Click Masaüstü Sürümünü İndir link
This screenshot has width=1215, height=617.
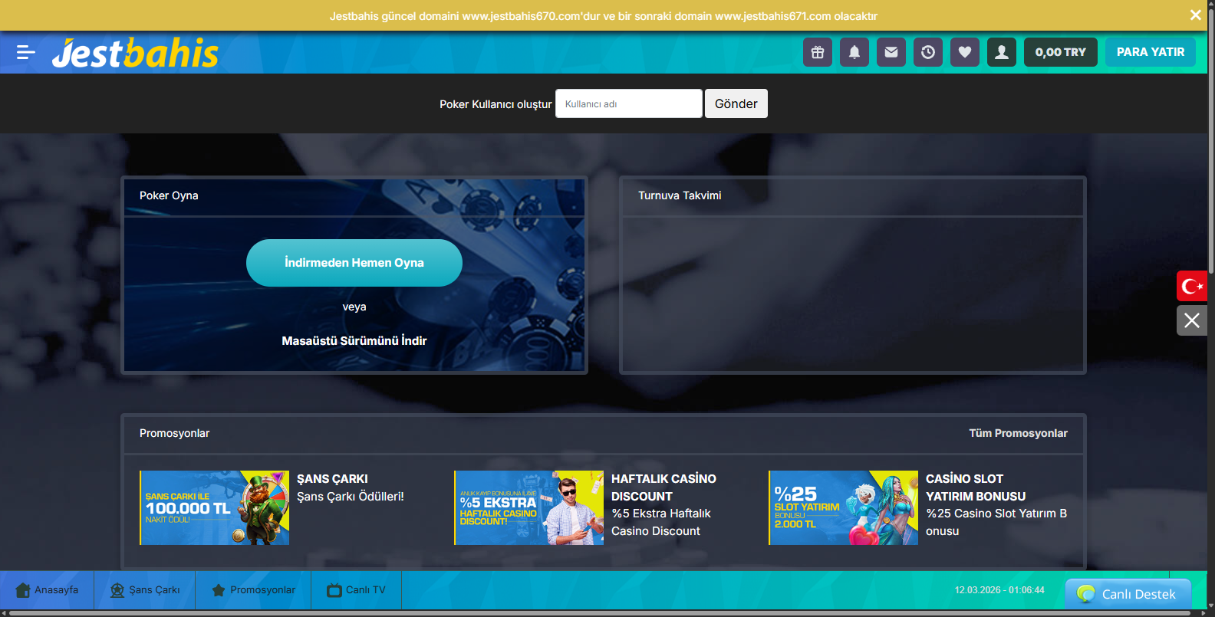(354, 340)
